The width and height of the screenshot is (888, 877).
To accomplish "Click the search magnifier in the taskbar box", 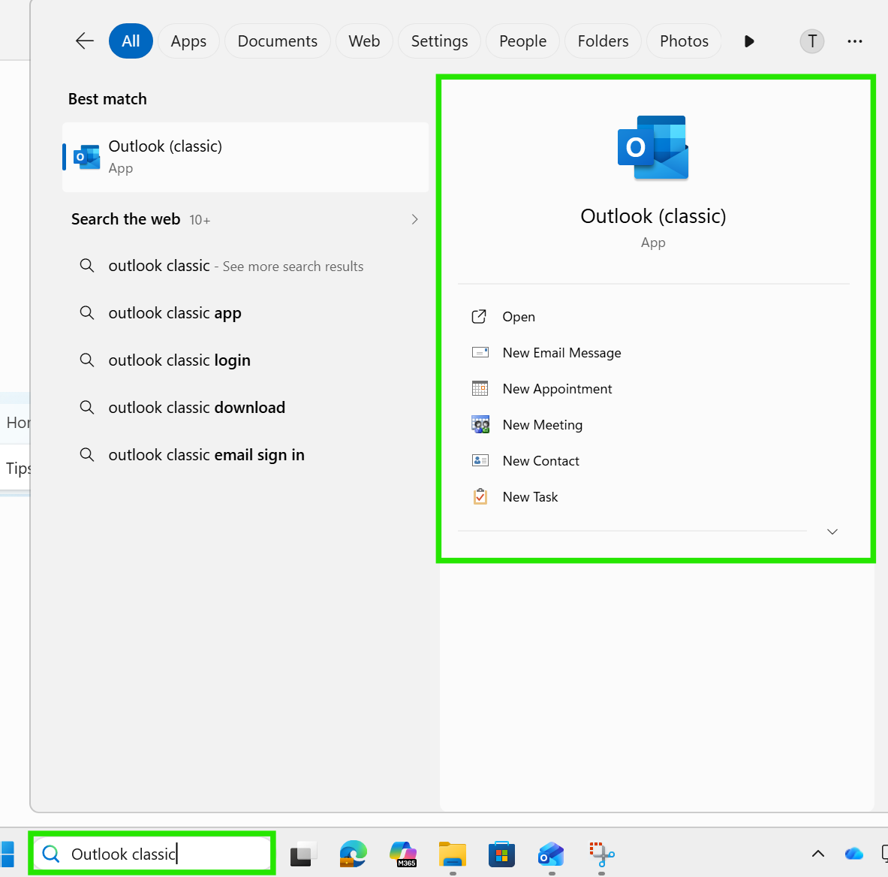I will click(51, 853).
